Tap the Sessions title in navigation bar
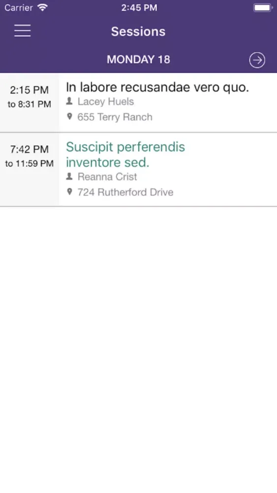 click(x=138, y=32)
